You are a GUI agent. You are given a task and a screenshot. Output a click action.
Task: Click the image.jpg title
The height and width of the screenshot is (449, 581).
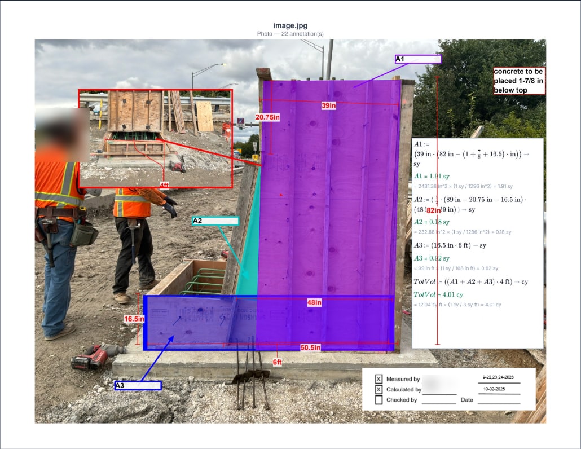coord(290,25)
